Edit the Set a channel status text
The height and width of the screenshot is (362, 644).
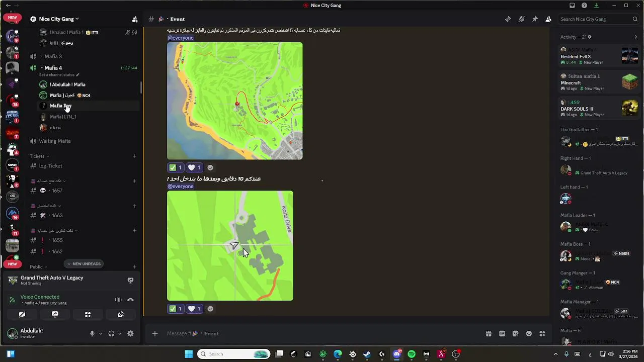pyautogui.click(x=59, y=75)
